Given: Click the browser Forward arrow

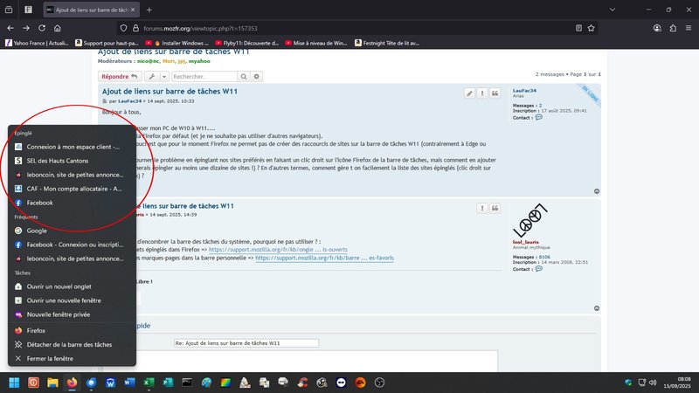Looking at the screenshot, I should 26,28.
